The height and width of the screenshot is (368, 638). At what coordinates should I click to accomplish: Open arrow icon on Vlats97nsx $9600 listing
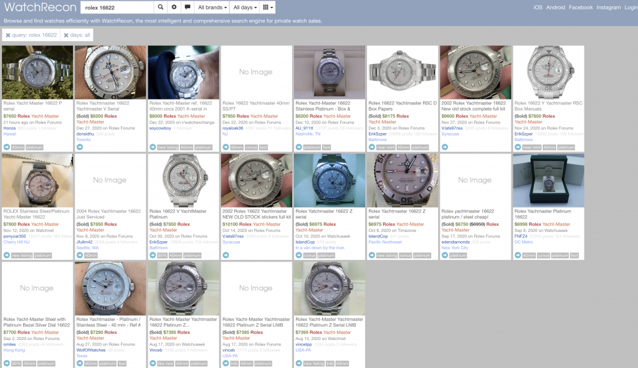(x=445, y=147)
